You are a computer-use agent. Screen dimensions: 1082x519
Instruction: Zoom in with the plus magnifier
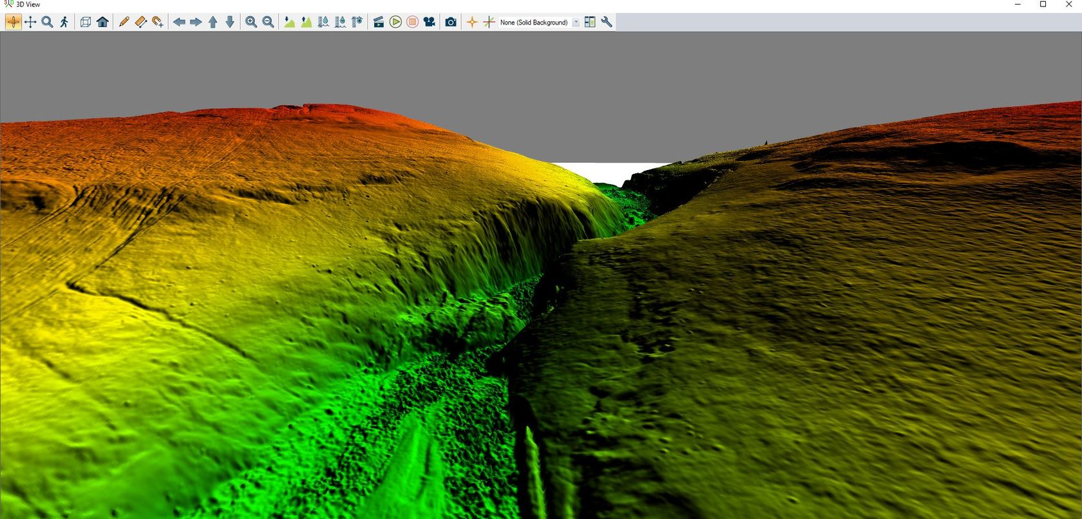(251, 22)
